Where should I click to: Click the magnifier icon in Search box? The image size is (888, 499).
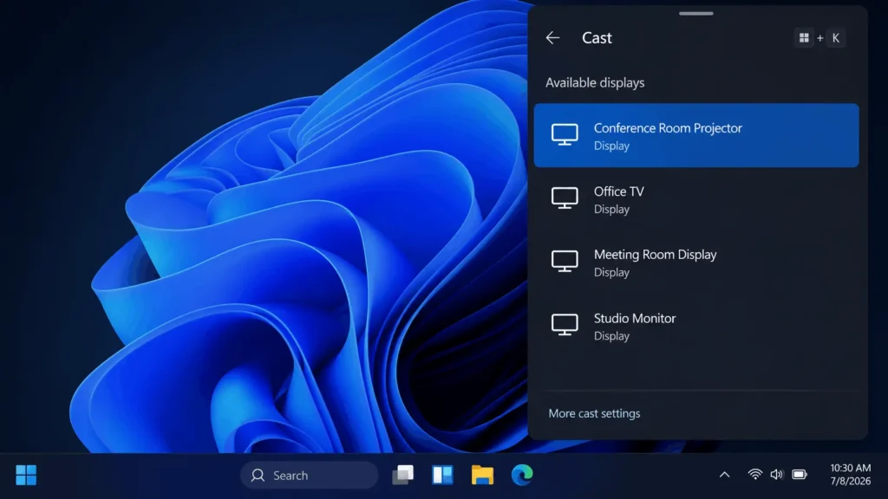point(258,476)
